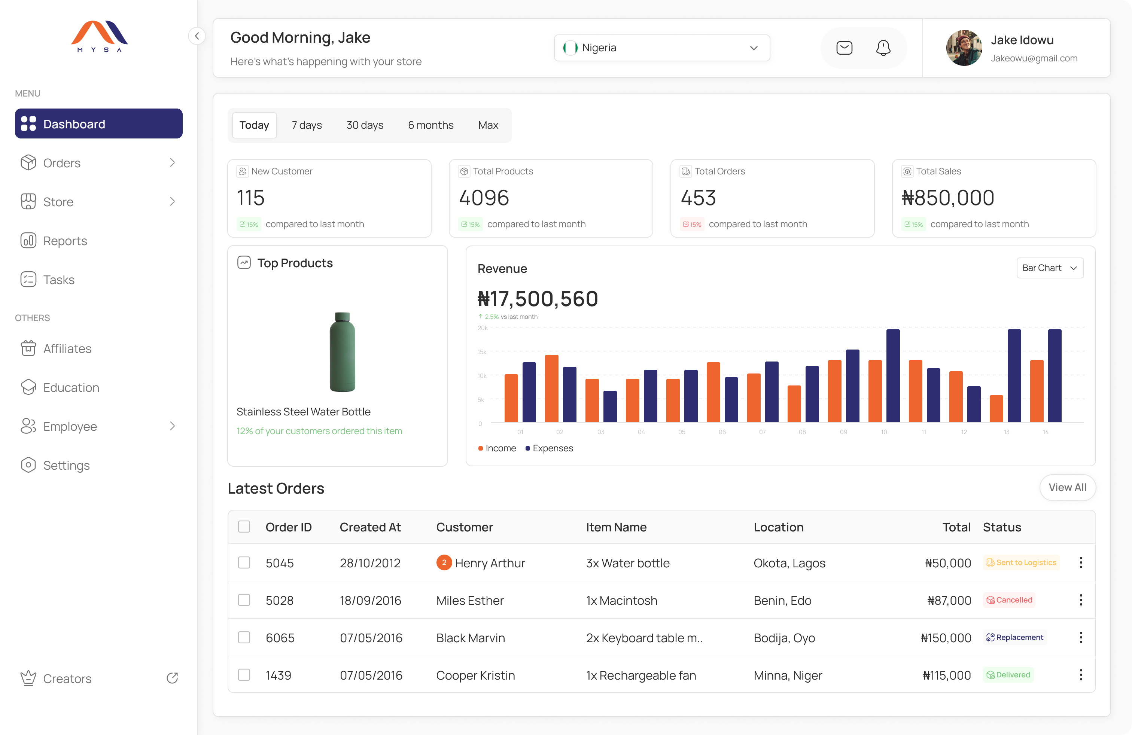Click Jake Idowu's profile avatar
1132x735 pixels.
point(964,48)
